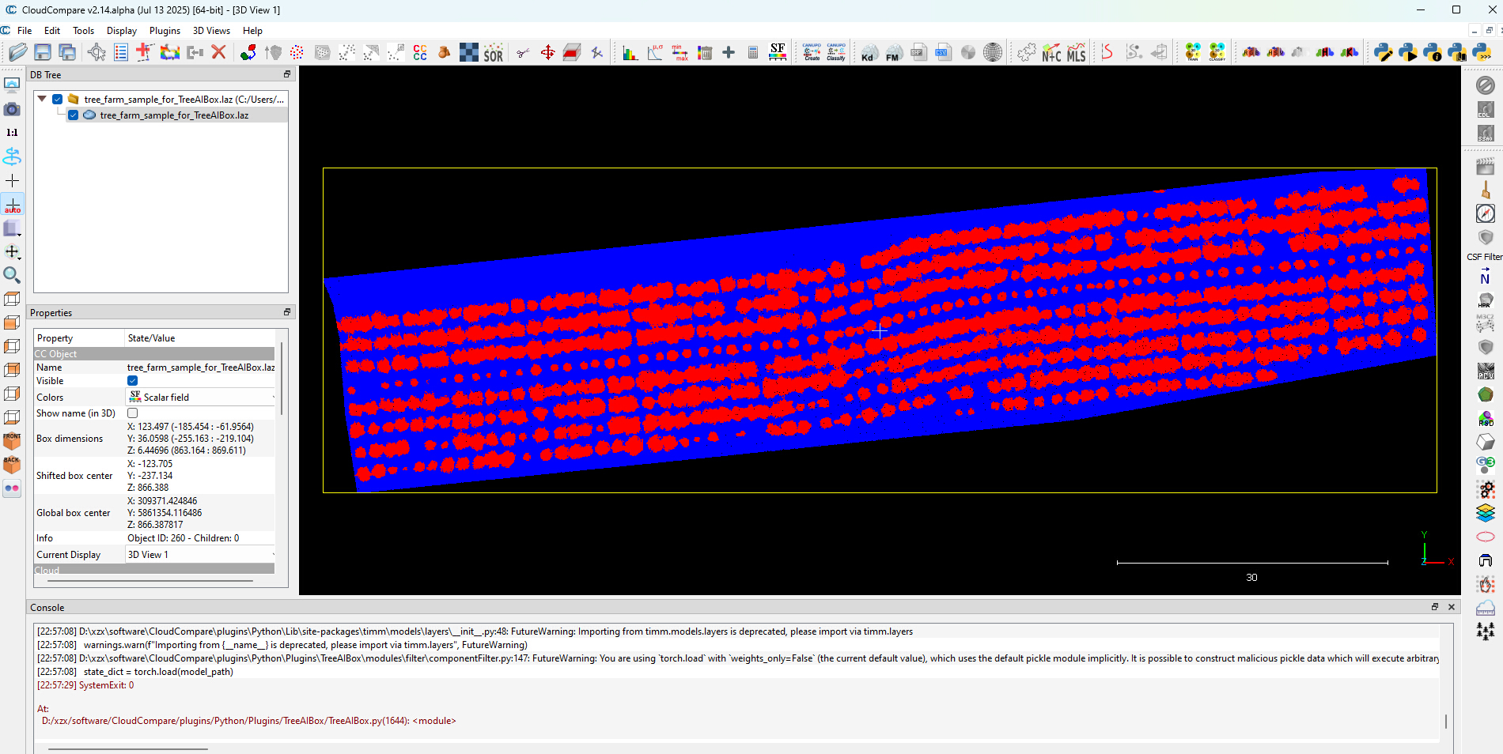
Task: Open the Display menu
Action: (x=122, y=31)
